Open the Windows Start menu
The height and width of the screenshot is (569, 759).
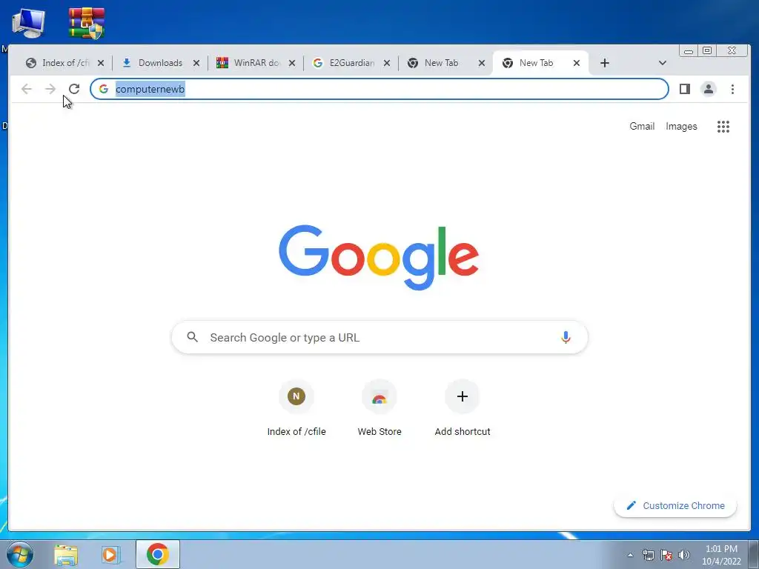click(x=19, y=554)
